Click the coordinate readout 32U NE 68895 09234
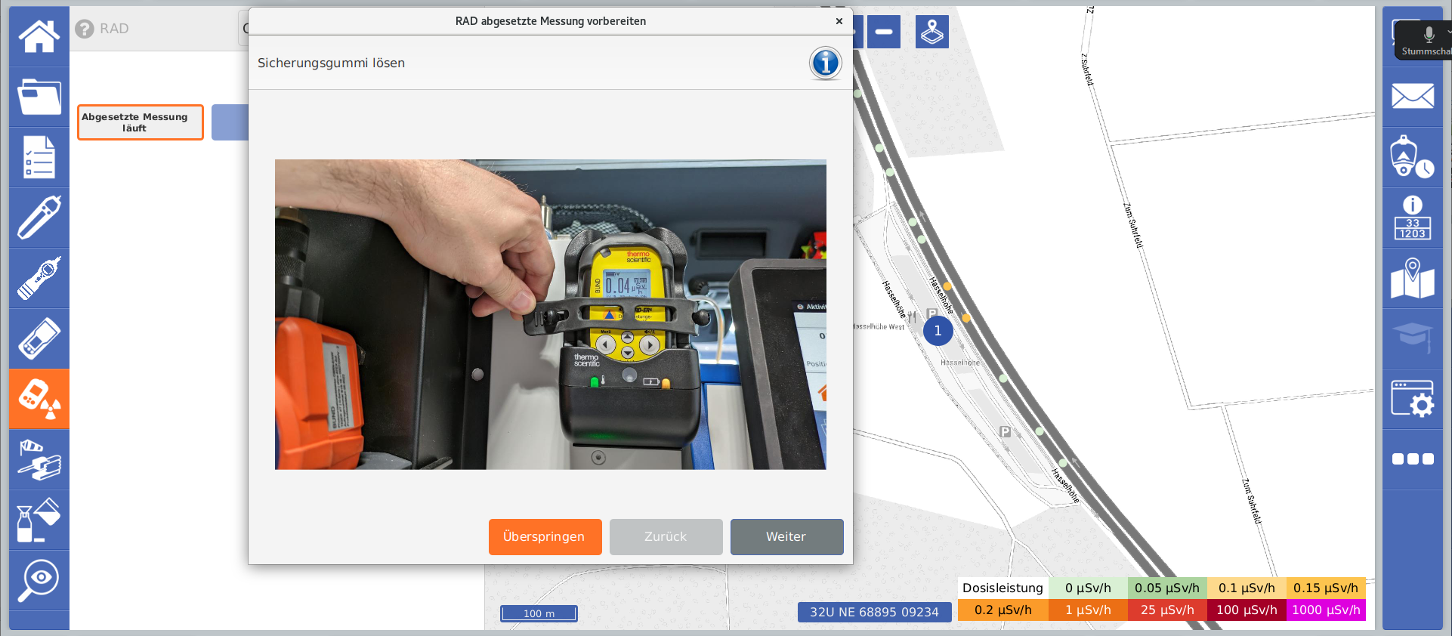This screenshot has height=636, width=1452. [874, 612]
